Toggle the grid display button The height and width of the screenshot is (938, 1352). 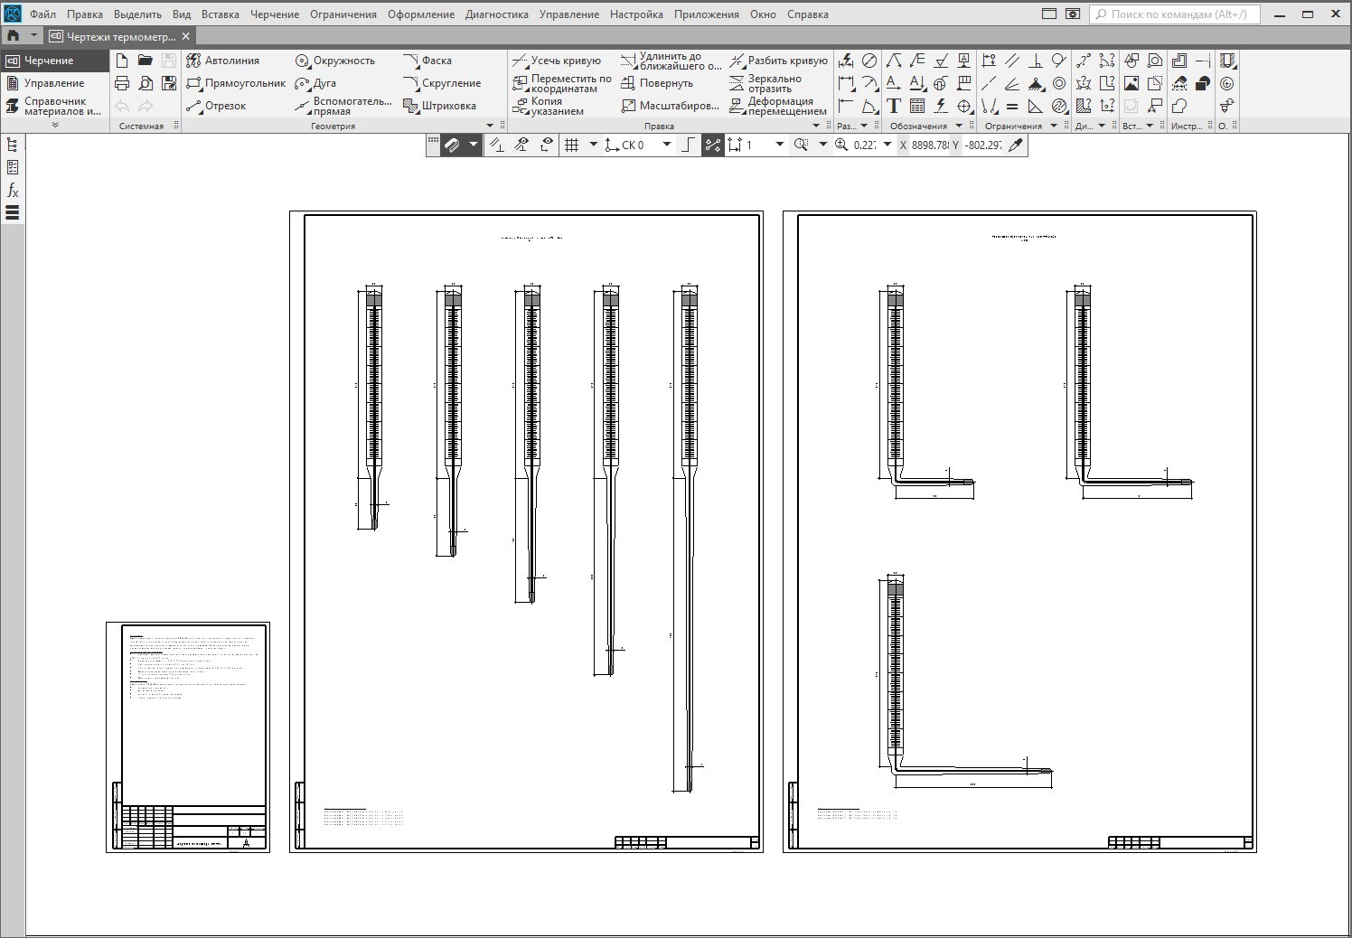571,145
